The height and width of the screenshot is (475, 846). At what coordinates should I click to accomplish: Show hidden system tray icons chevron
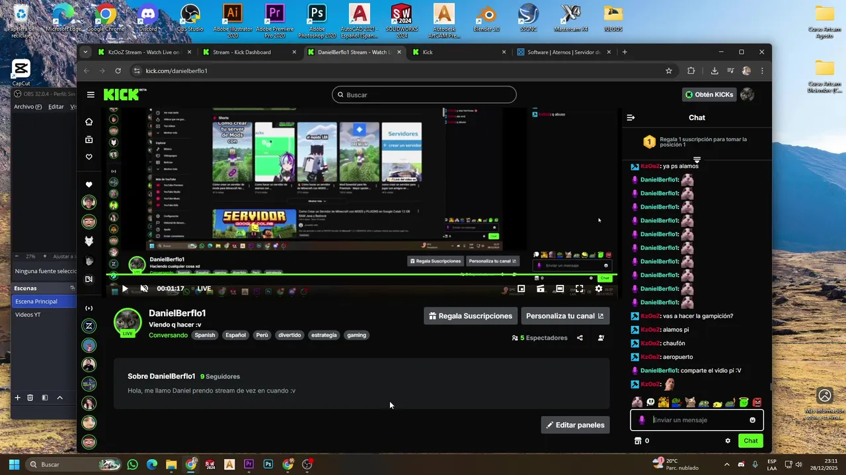click(726, 464)
